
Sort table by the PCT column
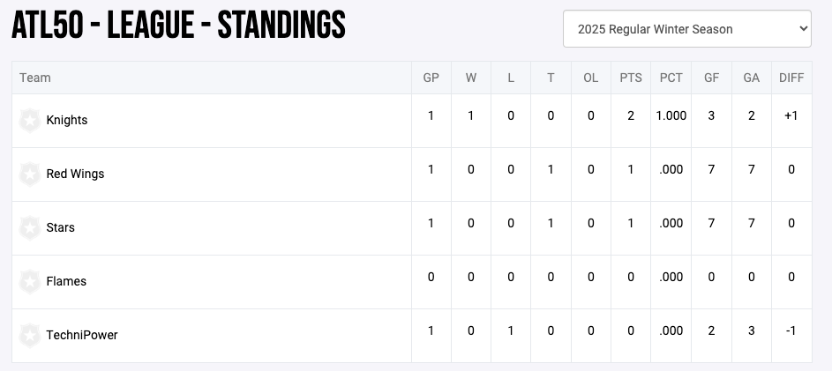point(671,78)
